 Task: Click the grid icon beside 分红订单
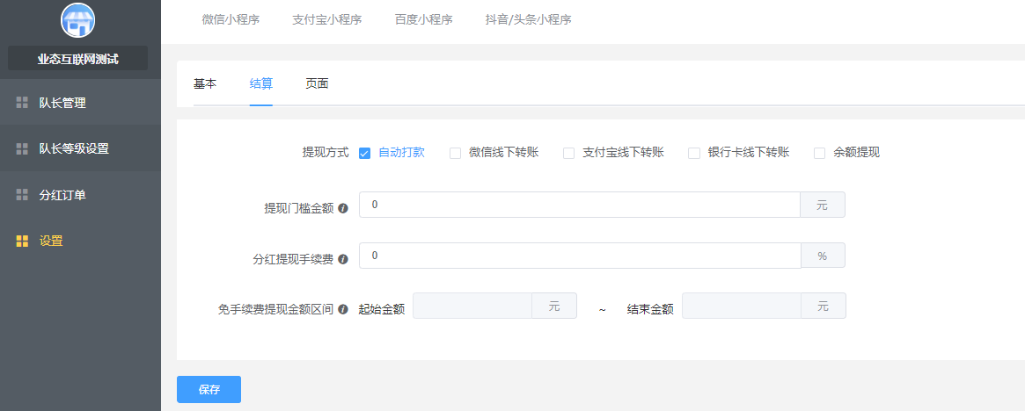point(22,194)
